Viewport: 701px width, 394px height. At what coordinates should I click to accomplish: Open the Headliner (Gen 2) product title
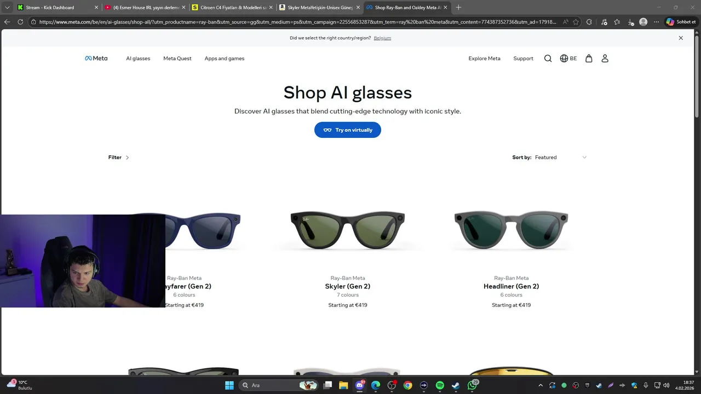(x=512, y=286)
